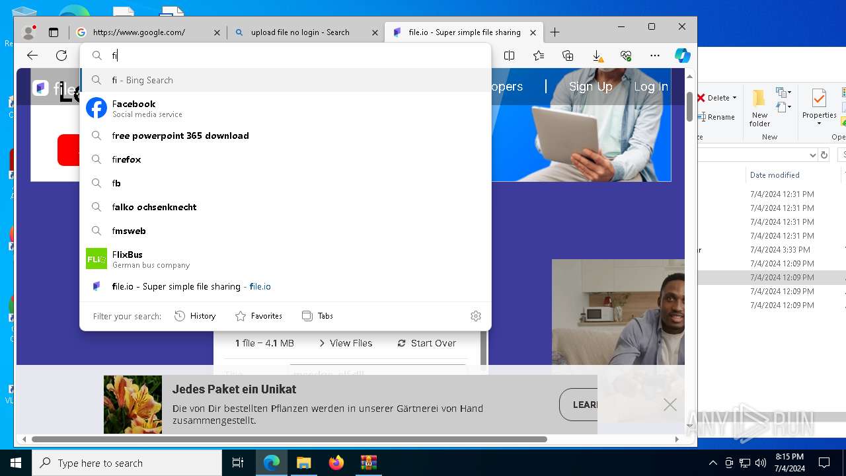846x476 pixels.
Task: Click the Date modified column header
Action: tap(775, 175)
